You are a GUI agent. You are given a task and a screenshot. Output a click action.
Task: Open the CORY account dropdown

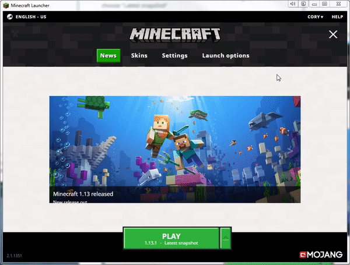[315, 17]
